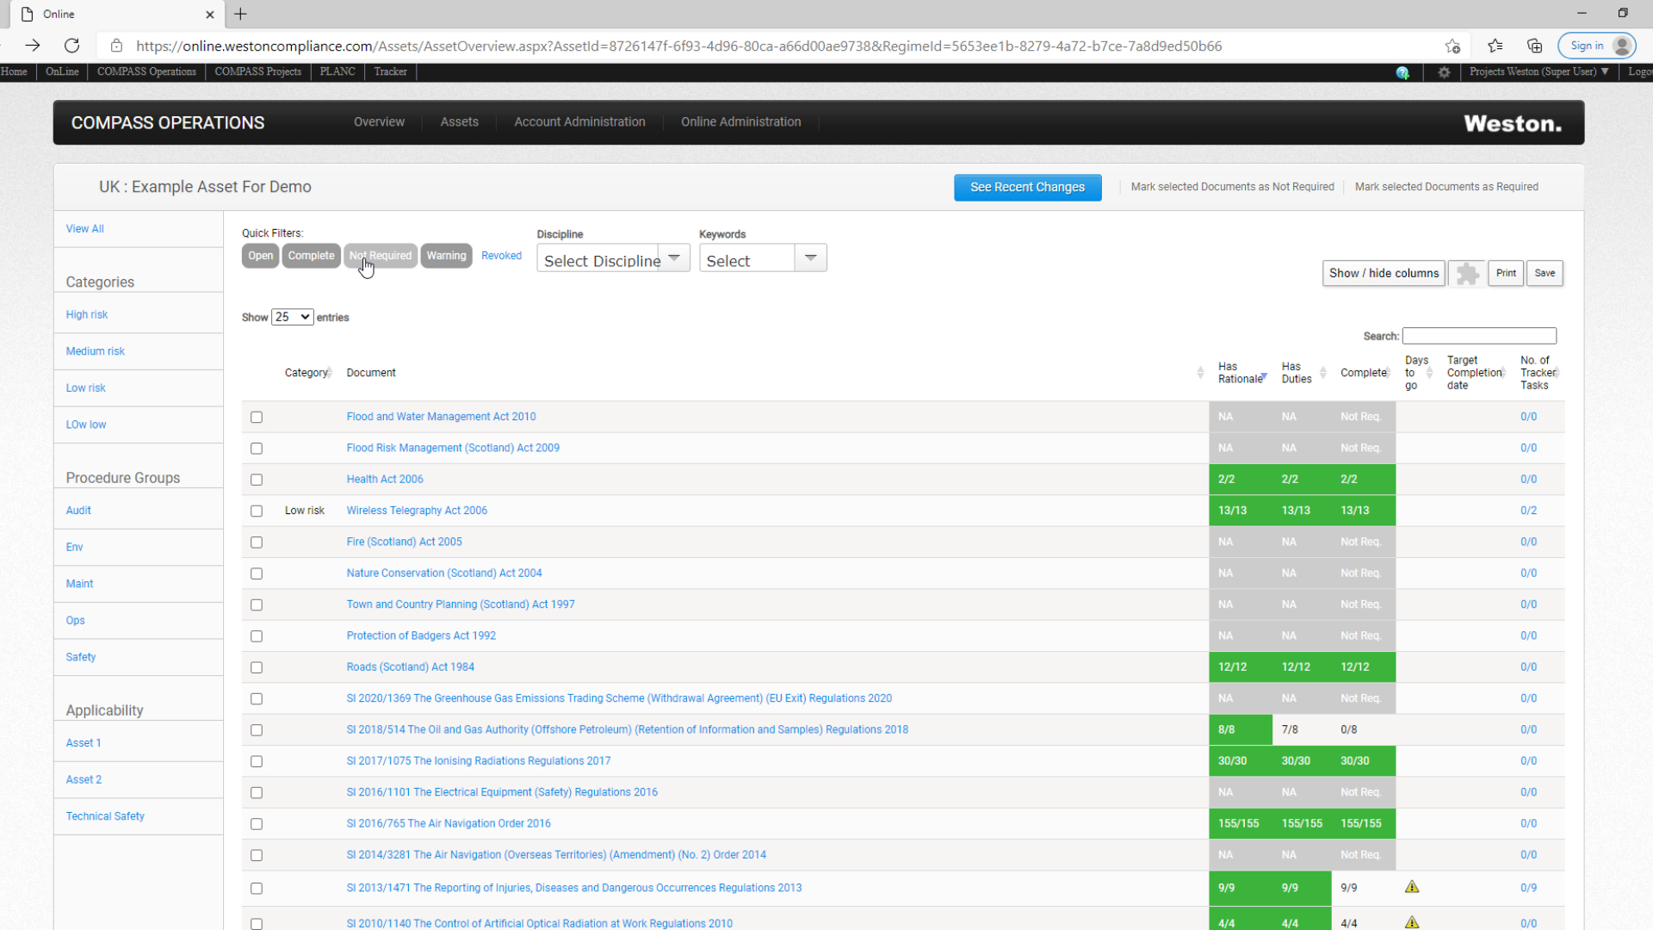Viewport: 1653px width, 930px height.
Task: Expand the Keywords Select dropdown
Action: [763, 258]
